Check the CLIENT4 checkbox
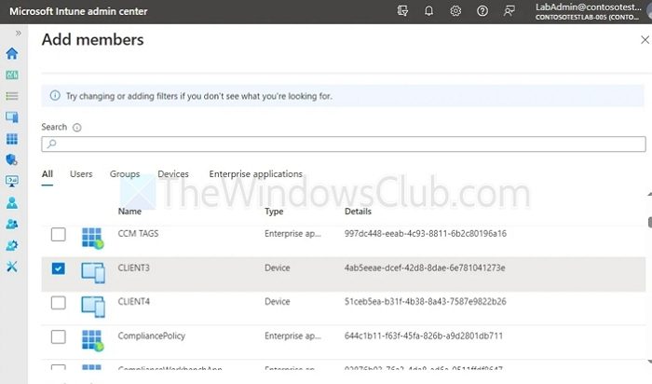 (x=58, y=303)
